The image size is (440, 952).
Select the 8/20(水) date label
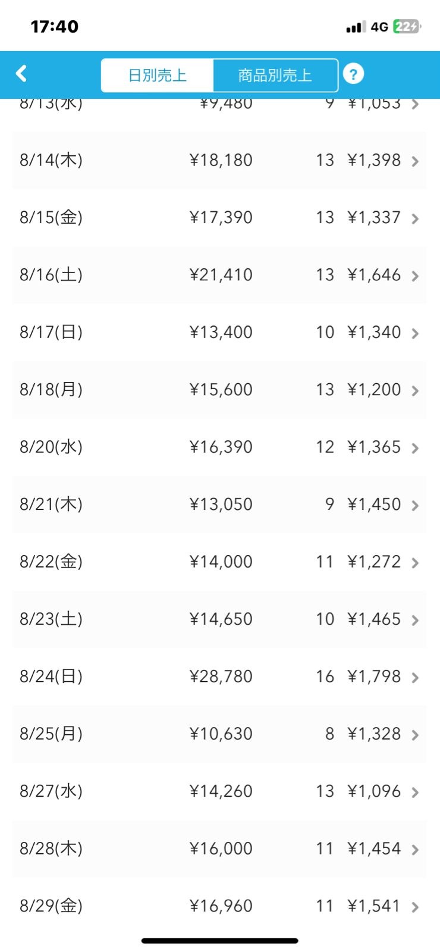click(51, 447)
